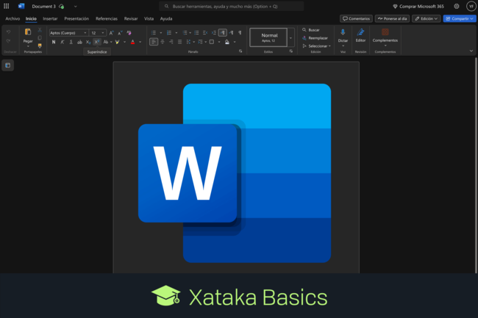
Task: Open the Referencias tab
Action: click(x=106, y=18)
